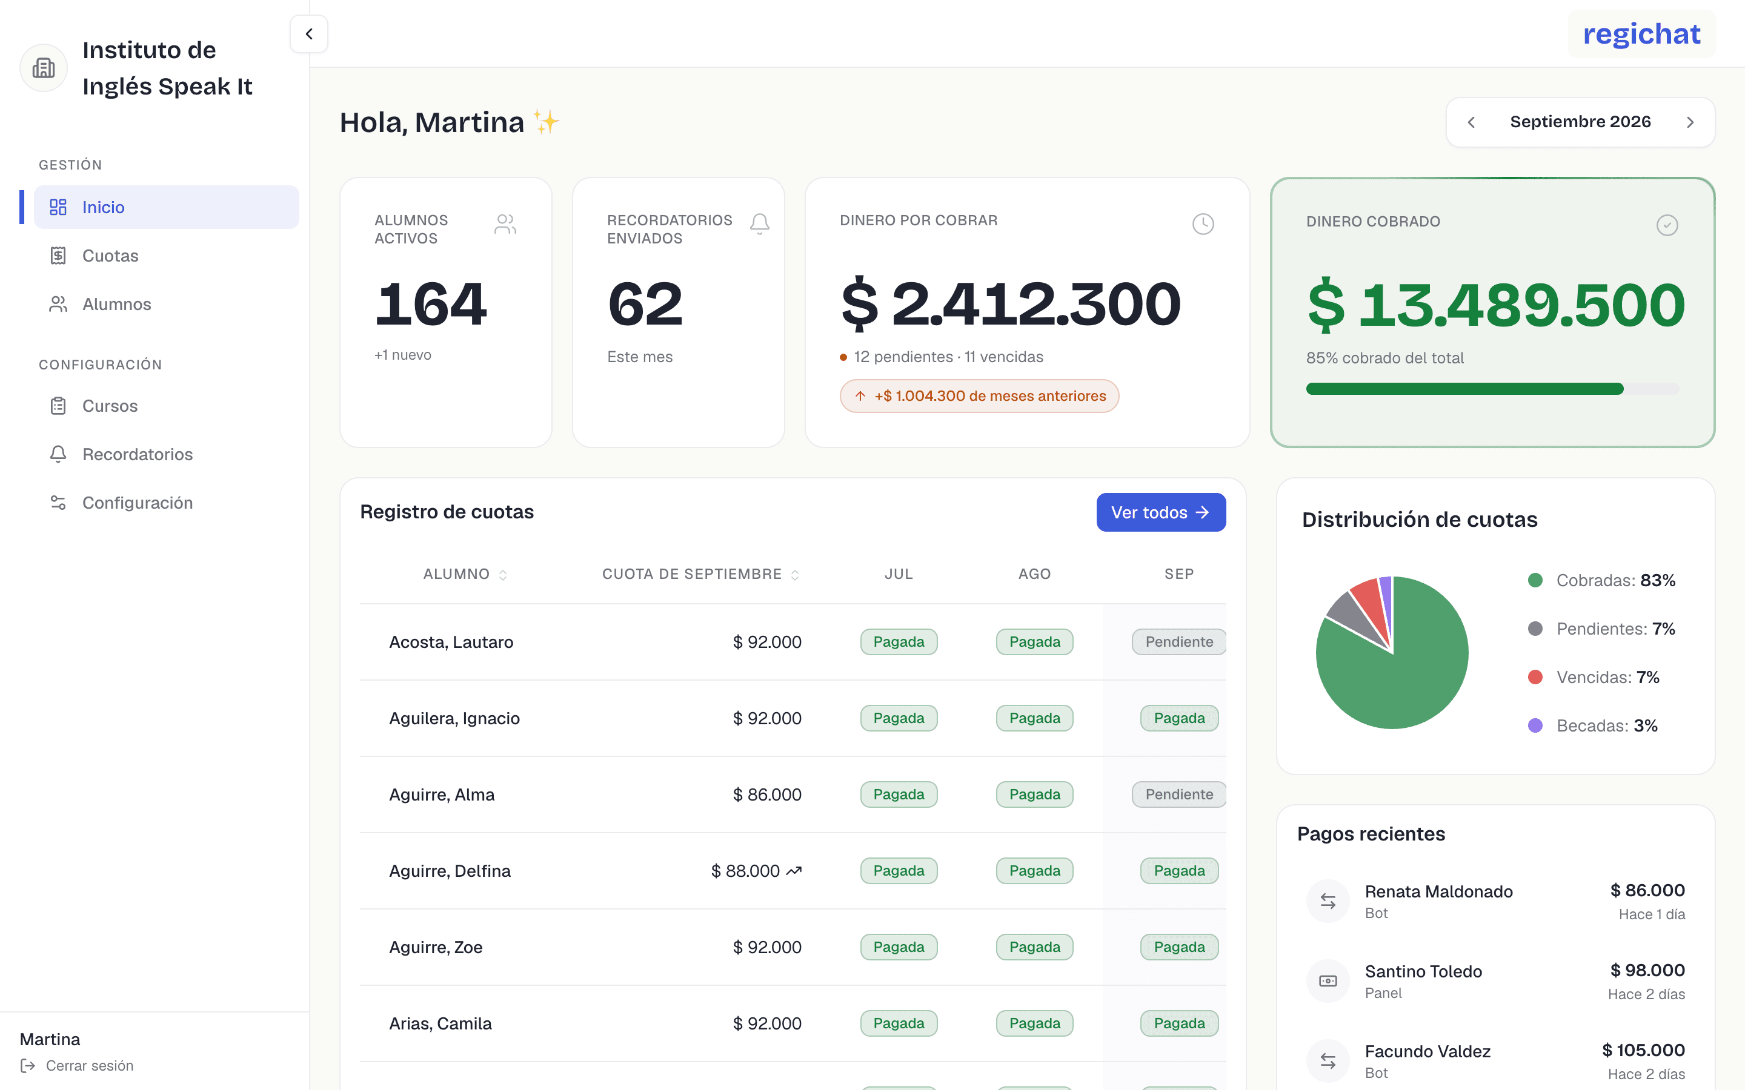Viewport: 1745px width, 1090px height.
Task: Click the Cuotas receipt icon
Action: click(58, 255)
